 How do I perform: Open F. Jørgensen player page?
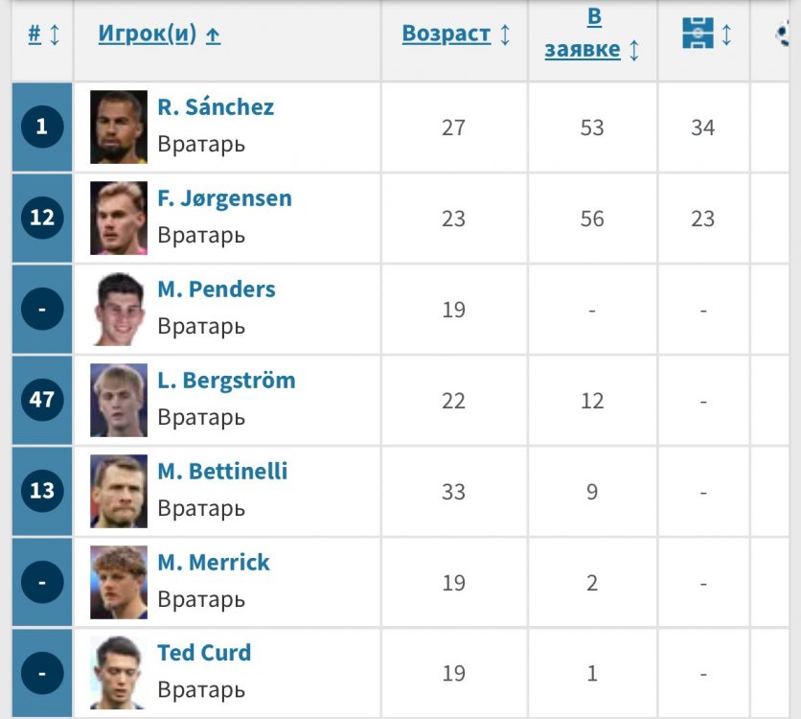coord(224,198)
